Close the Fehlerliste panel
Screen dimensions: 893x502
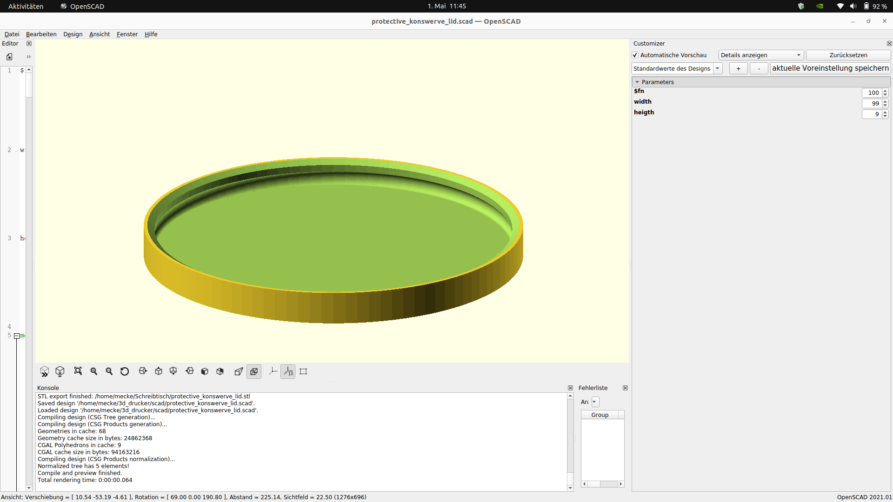pos(626,388)
